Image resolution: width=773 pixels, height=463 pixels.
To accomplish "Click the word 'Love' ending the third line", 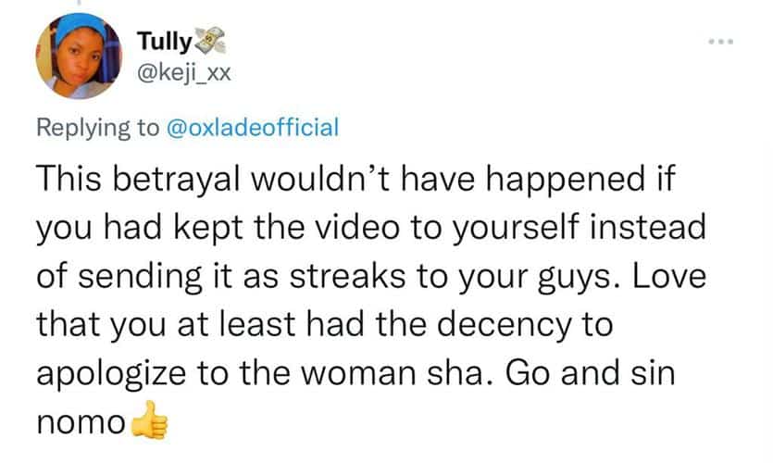I will [x=669, y=276].
